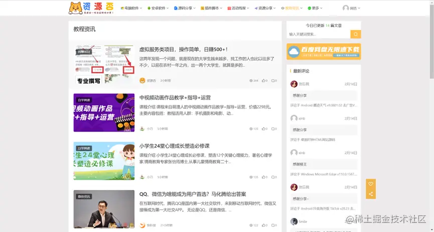Click Smile commenter avatar
434x232 pixels.
294,221
